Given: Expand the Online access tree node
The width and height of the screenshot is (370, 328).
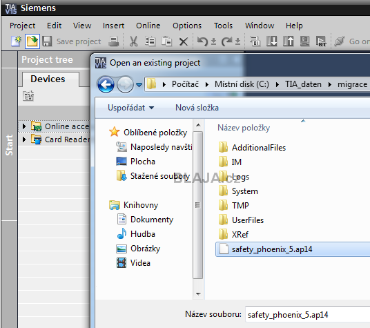Looking at the screenshot, I should 24,126.
